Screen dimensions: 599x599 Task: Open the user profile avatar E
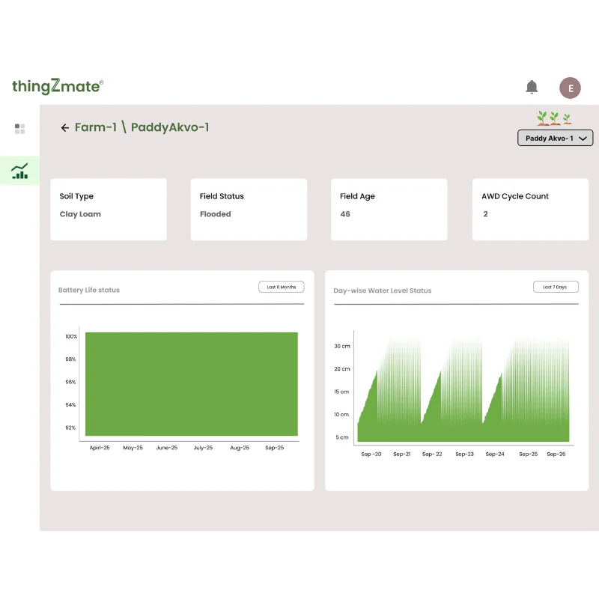coord(570,88)
